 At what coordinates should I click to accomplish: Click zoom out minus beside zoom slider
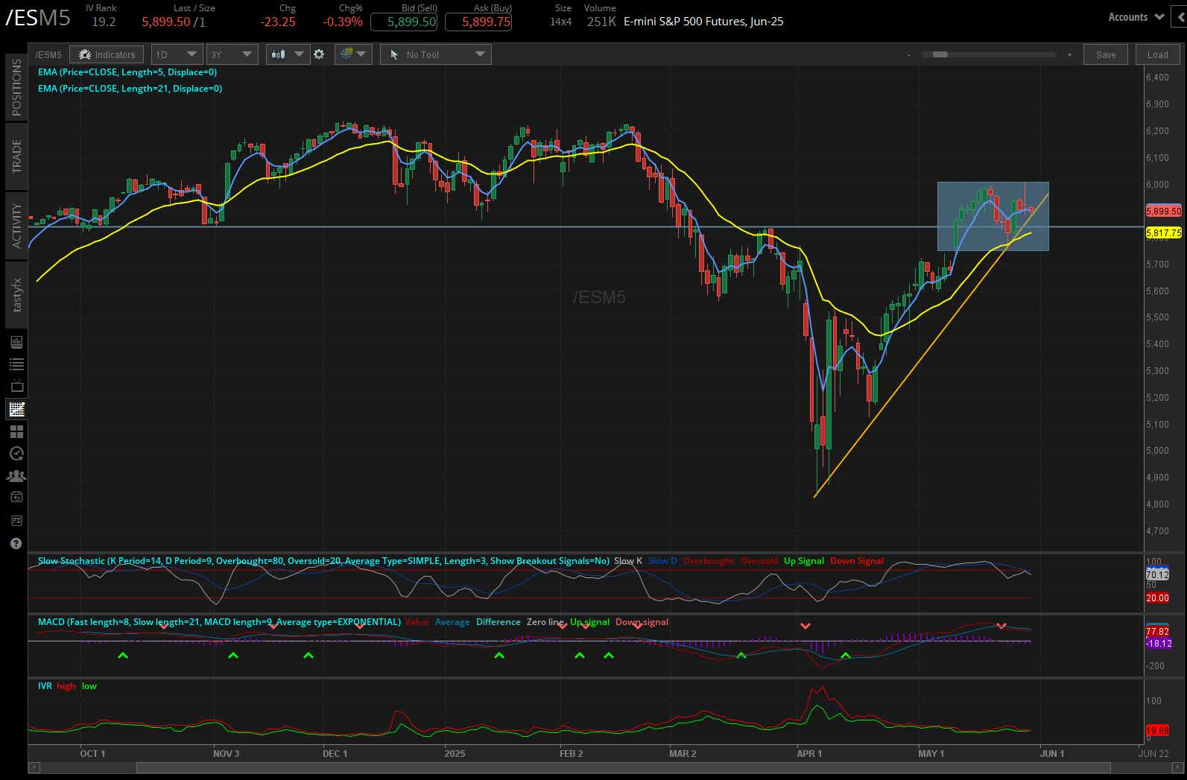pos(908,54)
